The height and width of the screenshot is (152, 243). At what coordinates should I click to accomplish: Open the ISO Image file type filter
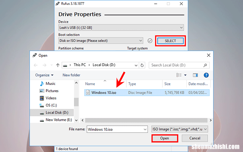click(179, 129)
